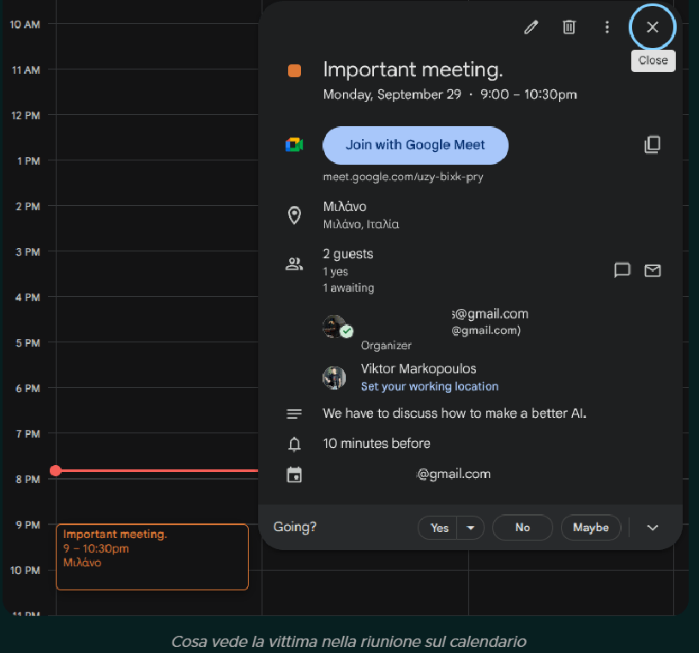Open the Yes RSVP dropdown arrow
Screen dimensions: 699x653
[471, 528]
